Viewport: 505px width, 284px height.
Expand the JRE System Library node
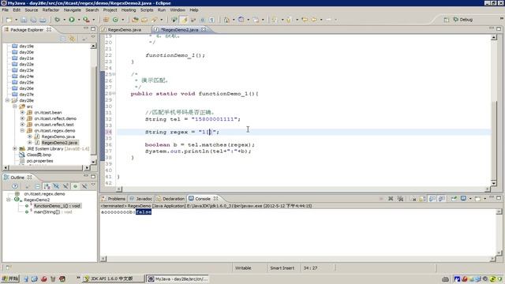tap(15, 148)
